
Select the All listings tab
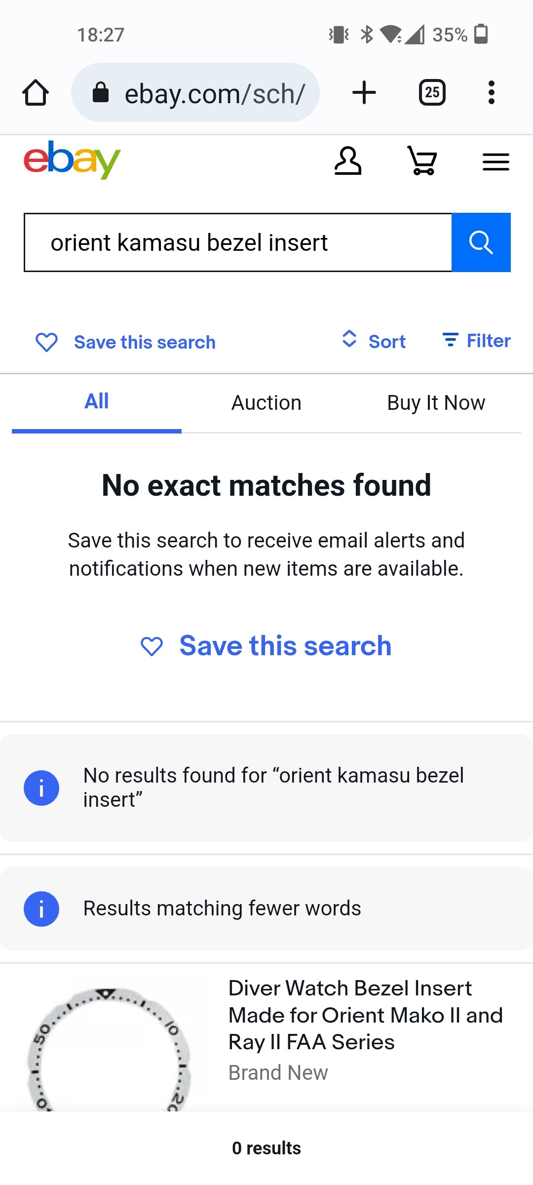tap(97, 402)
